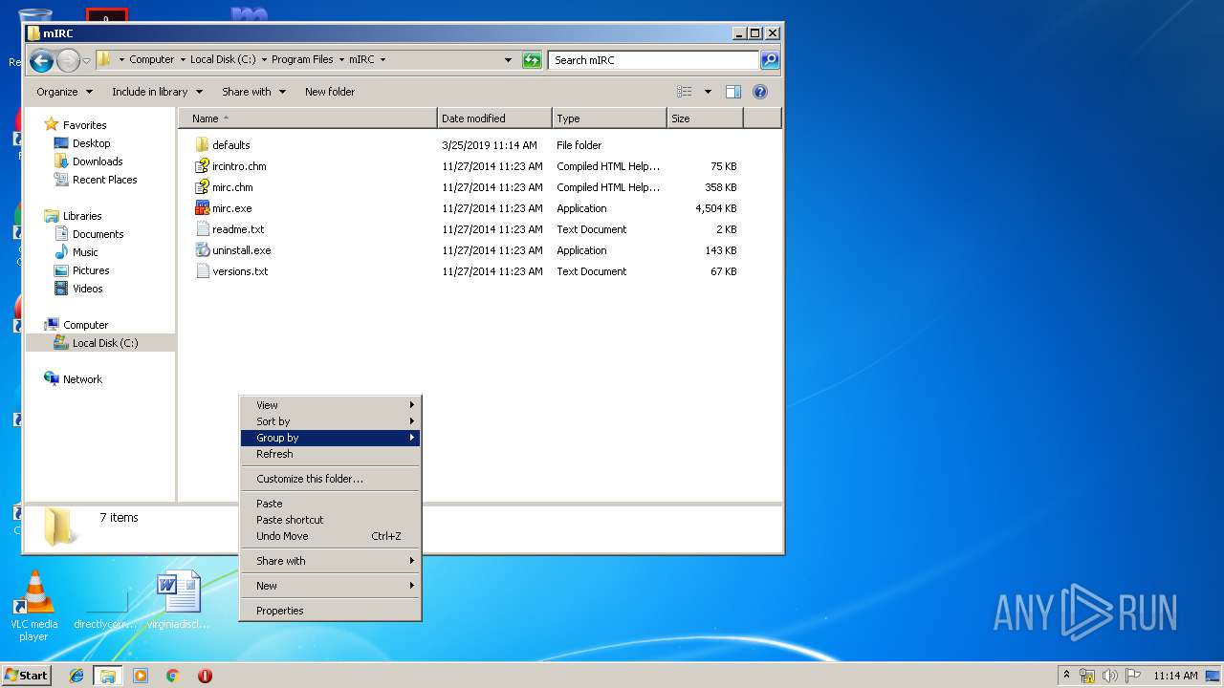Select Documents library in navigation pane

pyautogui.click(x=98, y=234)
